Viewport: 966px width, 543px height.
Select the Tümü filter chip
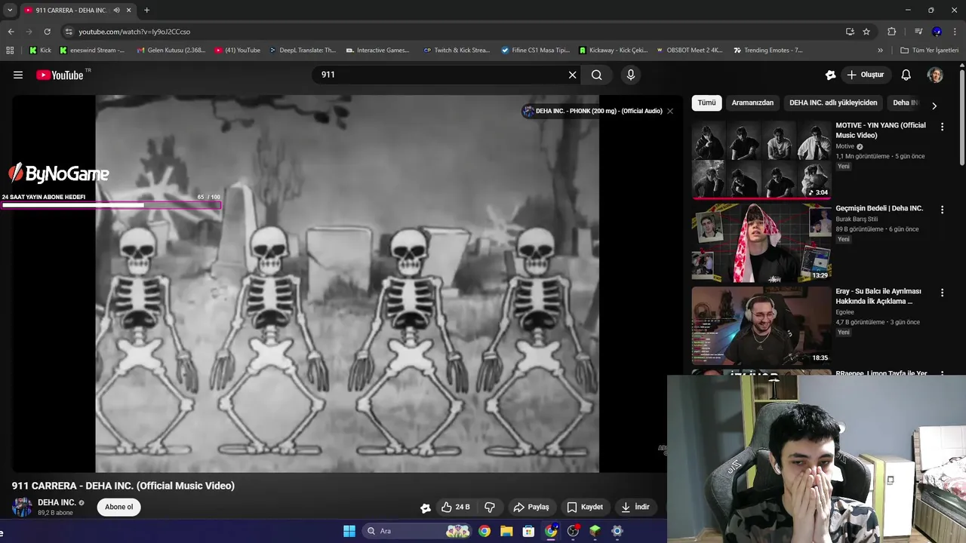click(x=706, y=103)
